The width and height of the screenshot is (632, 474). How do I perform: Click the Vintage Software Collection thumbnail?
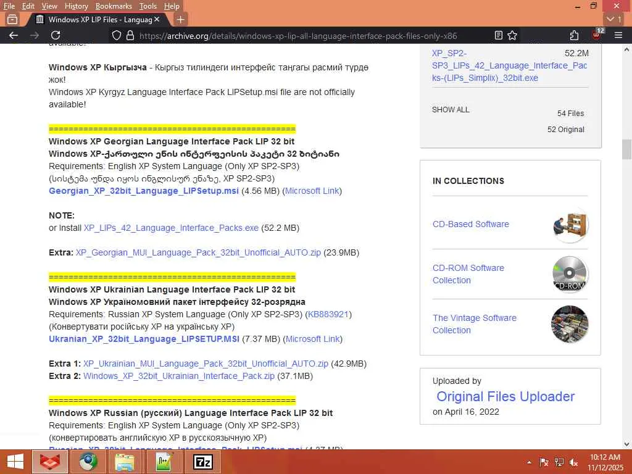click(570, 324)
